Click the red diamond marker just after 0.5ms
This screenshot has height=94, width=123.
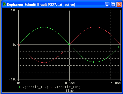point(79,34)
